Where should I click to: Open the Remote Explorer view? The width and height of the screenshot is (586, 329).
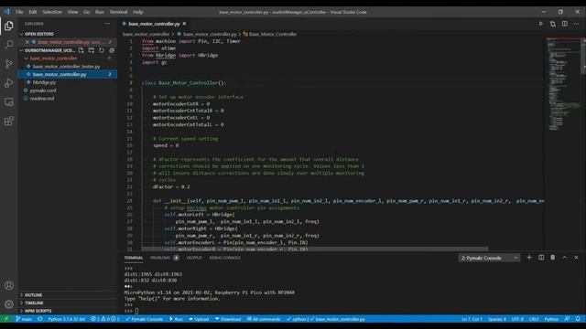tap(8, 101)
